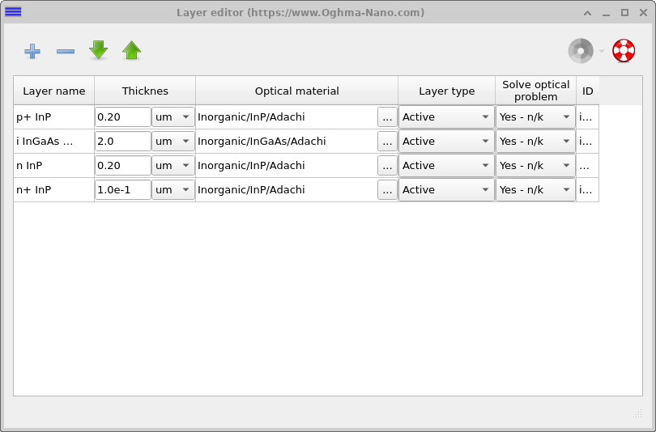The height and width of the screenshot is (432, 656).
Task: Click the Layer type column header
Action: pyautogui.click(x=447, y=91)
